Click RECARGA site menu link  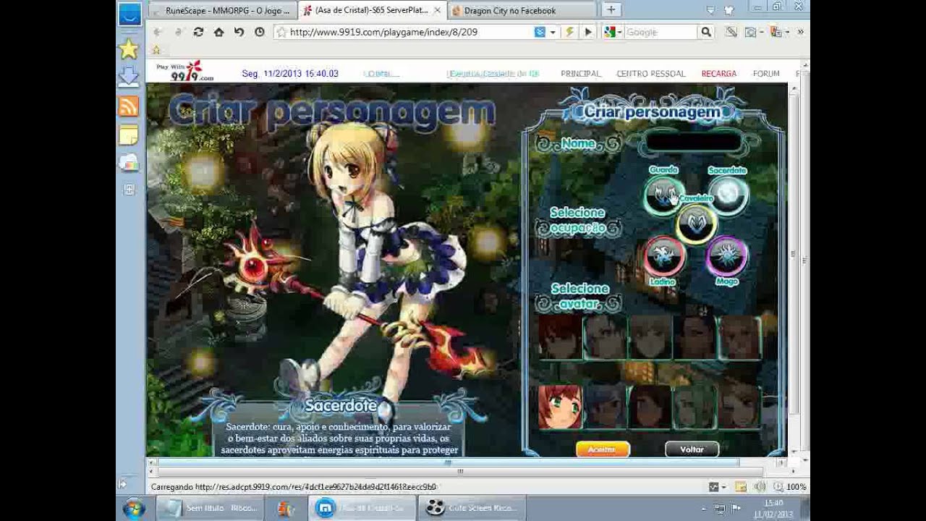click(719, 74)
